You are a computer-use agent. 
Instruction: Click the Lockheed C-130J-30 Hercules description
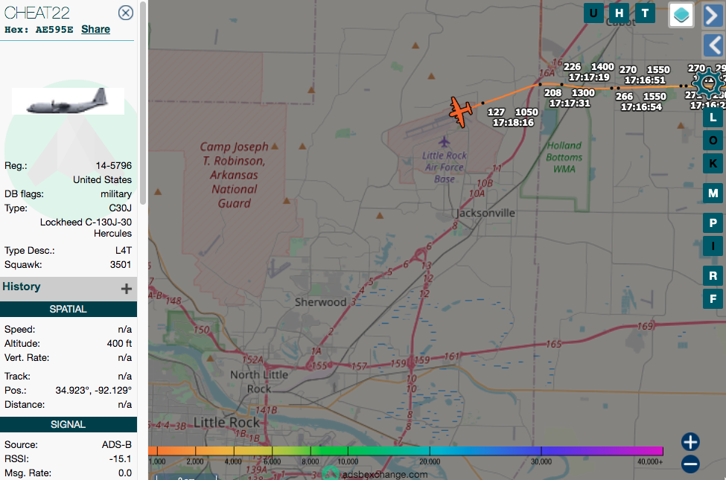point(86,228)
